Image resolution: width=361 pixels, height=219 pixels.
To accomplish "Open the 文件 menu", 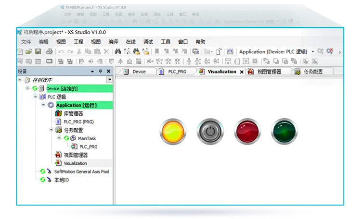I will pyautogui.click(x=26, y=42).
